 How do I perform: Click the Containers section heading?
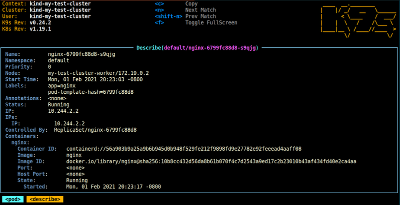click(x=22, y=136)
